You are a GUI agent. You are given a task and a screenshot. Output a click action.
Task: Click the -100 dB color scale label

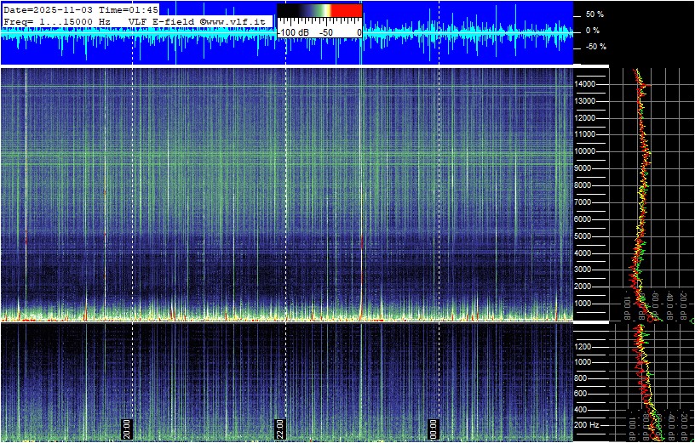[x=293, y=32]
